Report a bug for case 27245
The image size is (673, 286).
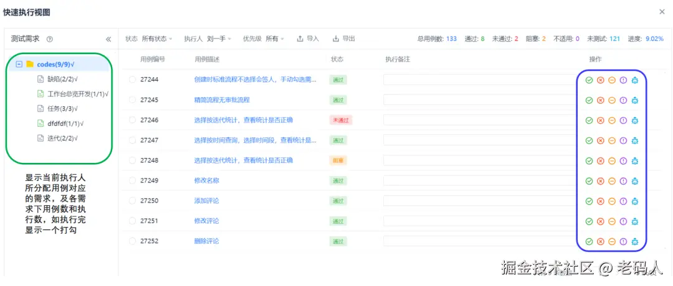click(x=635, y=100)
